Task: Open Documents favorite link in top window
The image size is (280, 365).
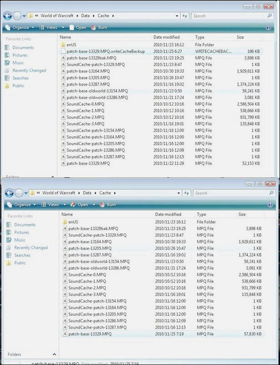Action: pyautogui.click(x=23, y=47)
